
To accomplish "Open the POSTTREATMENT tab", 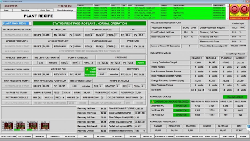I will [x=182, y=136].
